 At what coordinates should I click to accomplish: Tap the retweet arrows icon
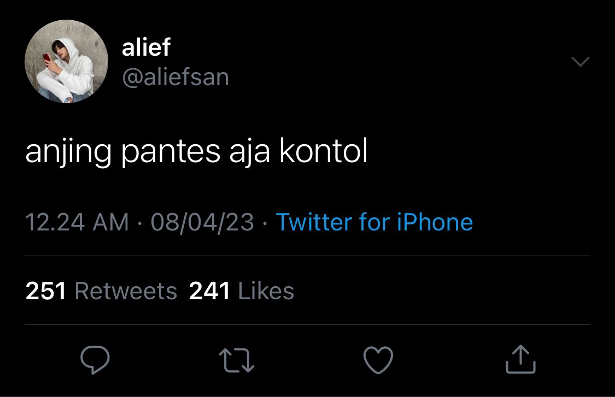pyautogui.click(x=237, y=360)
